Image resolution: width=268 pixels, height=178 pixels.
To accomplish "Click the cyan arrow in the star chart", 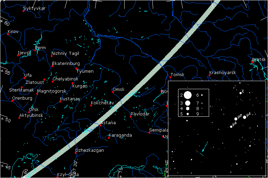I will 205,147.
